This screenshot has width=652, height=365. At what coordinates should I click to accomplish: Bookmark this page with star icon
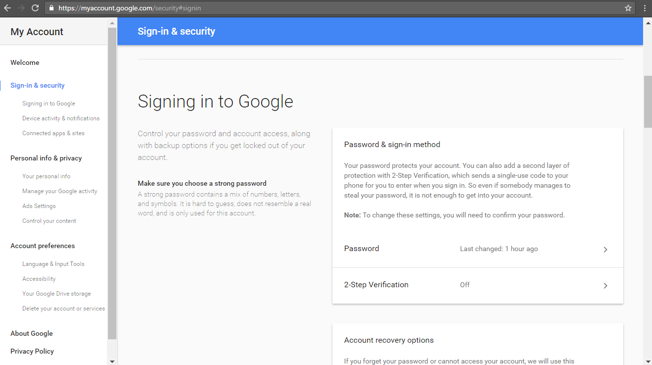coord(628,8)
